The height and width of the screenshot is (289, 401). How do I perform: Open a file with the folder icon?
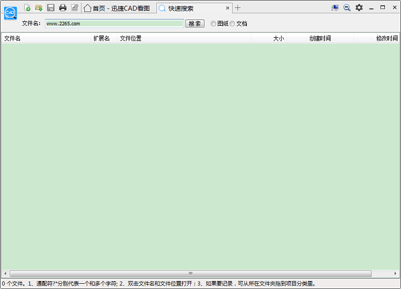point(39,8)
